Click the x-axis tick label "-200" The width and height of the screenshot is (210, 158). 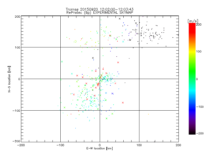click(x=21, y=145)
